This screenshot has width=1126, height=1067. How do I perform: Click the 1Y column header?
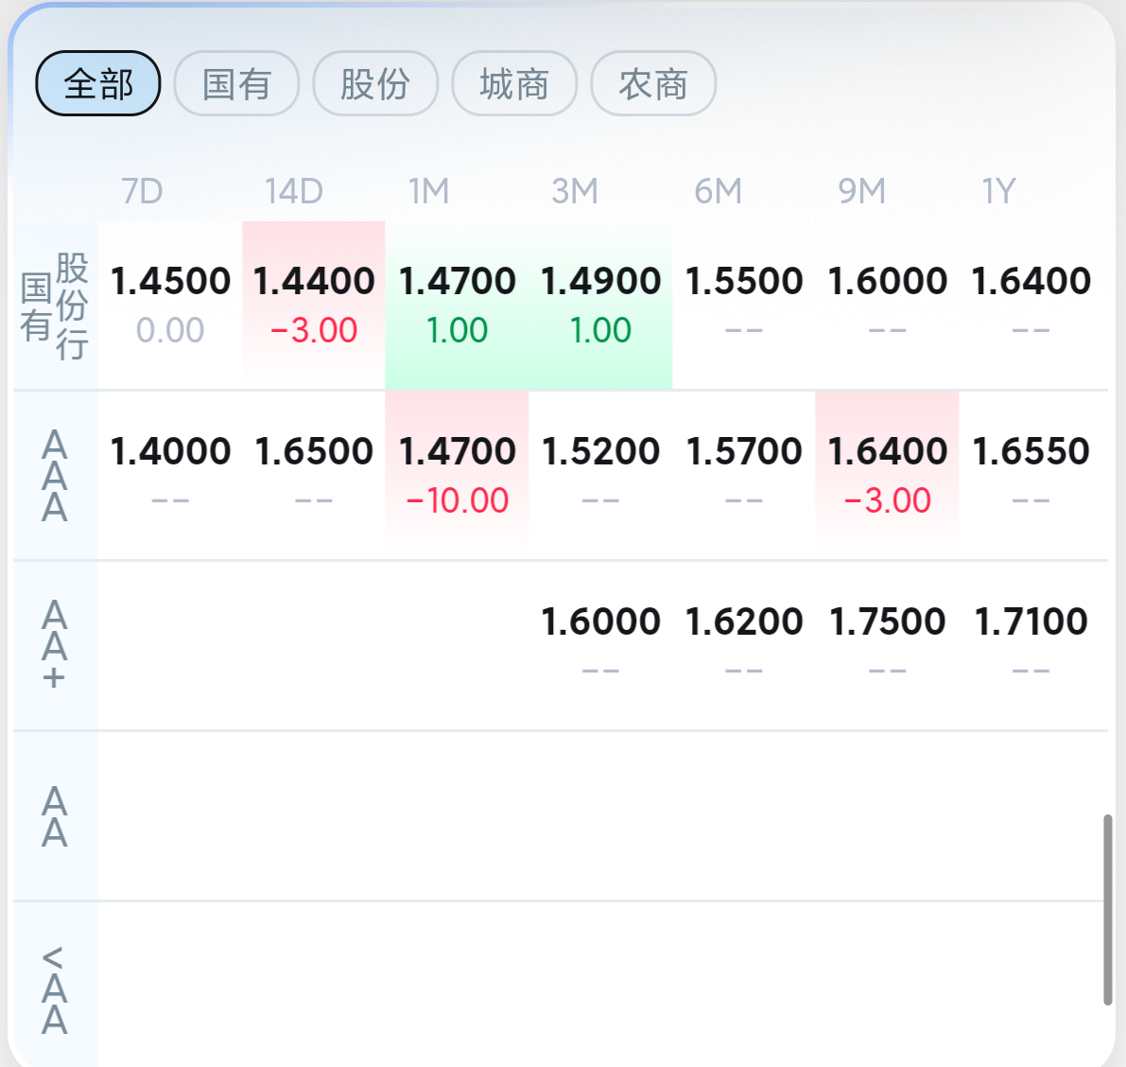tap(999, 191)
